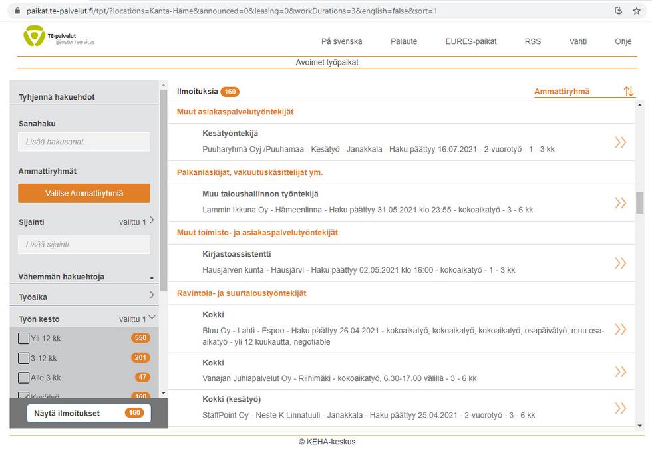This screenshot has width=652, height=449.
Task: Check the Yli 12 kk checkbox
Action: 24,338
